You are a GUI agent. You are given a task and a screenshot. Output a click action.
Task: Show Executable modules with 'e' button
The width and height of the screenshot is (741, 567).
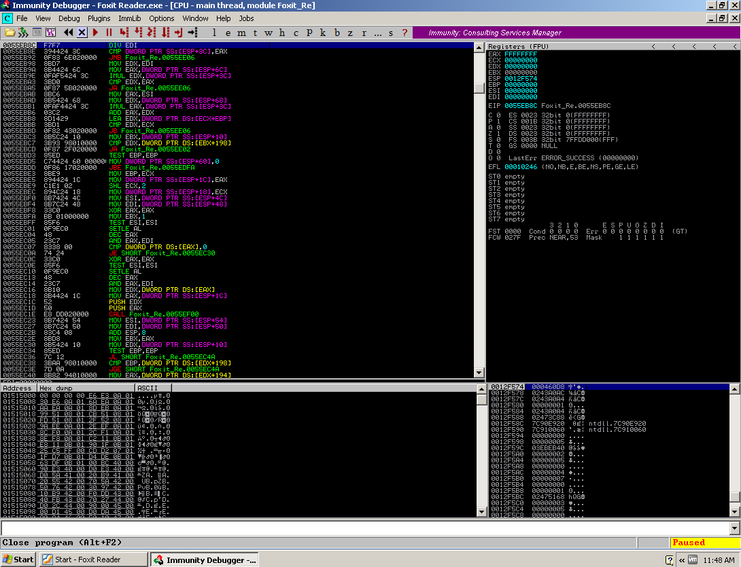coord(228,33)
